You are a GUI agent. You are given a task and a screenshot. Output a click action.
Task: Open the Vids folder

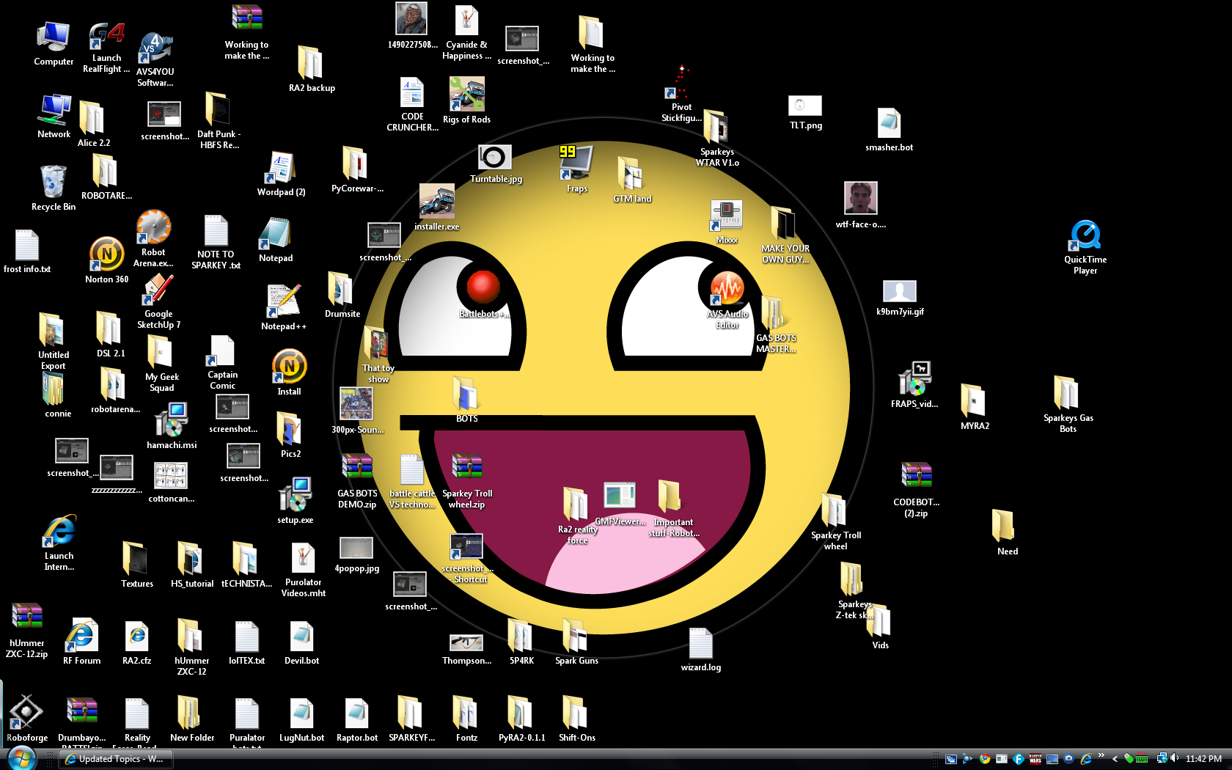[880, 628]
